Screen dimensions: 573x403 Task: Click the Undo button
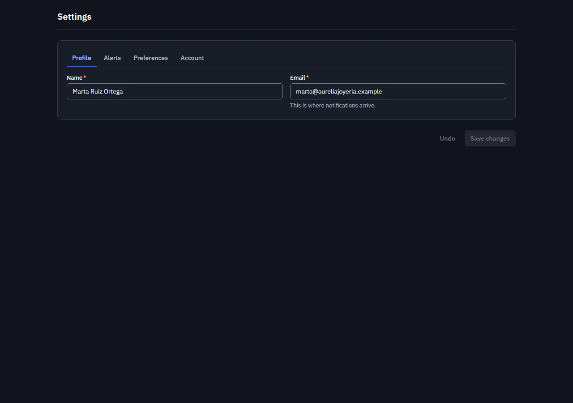pos(447,138)
